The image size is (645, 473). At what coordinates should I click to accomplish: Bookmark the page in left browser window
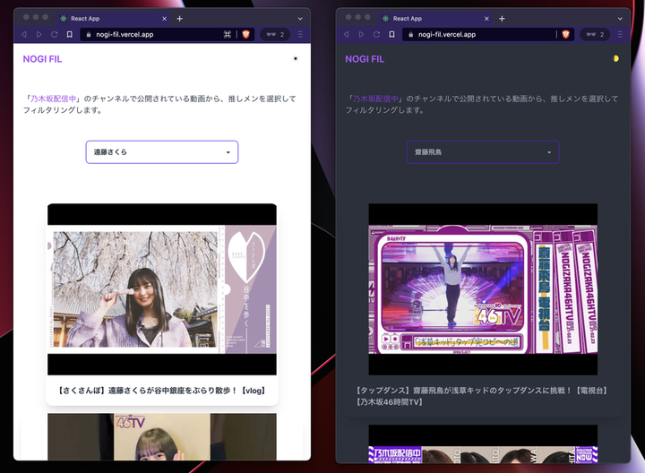70,35
